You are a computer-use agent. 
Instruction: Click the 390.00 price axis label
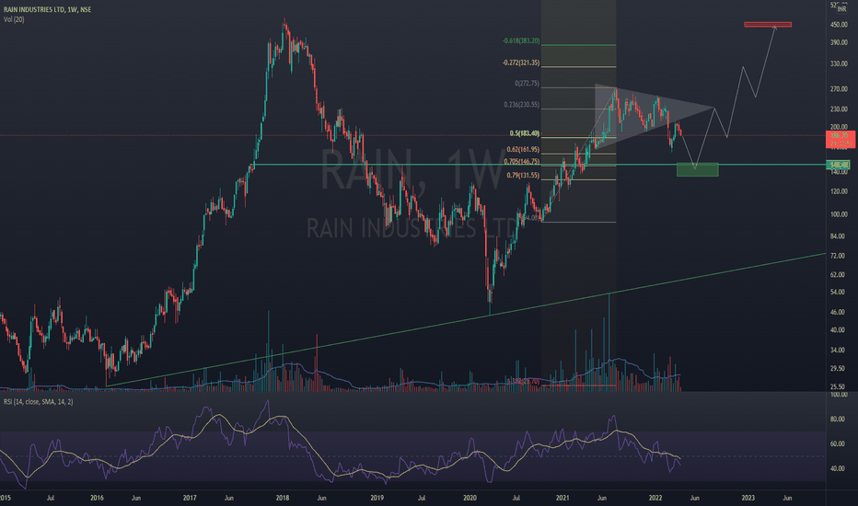tap(839, 42)
